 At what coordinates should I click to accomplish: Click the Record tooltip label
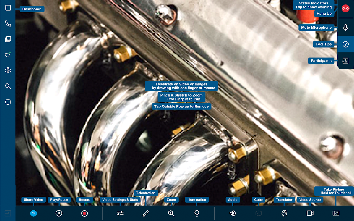[85, 200]
